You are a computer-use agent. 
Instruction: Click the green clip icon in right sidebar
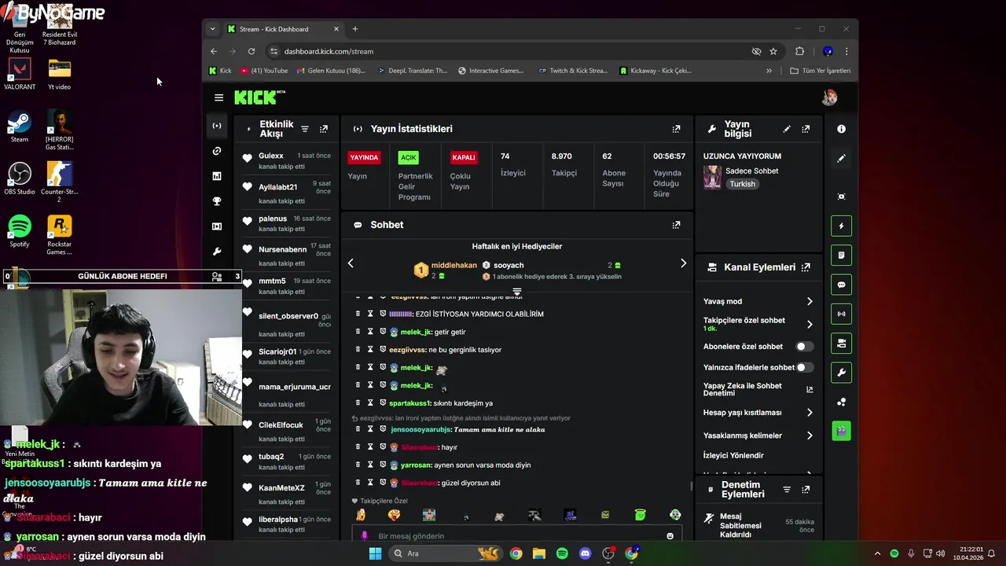[842, 431]
